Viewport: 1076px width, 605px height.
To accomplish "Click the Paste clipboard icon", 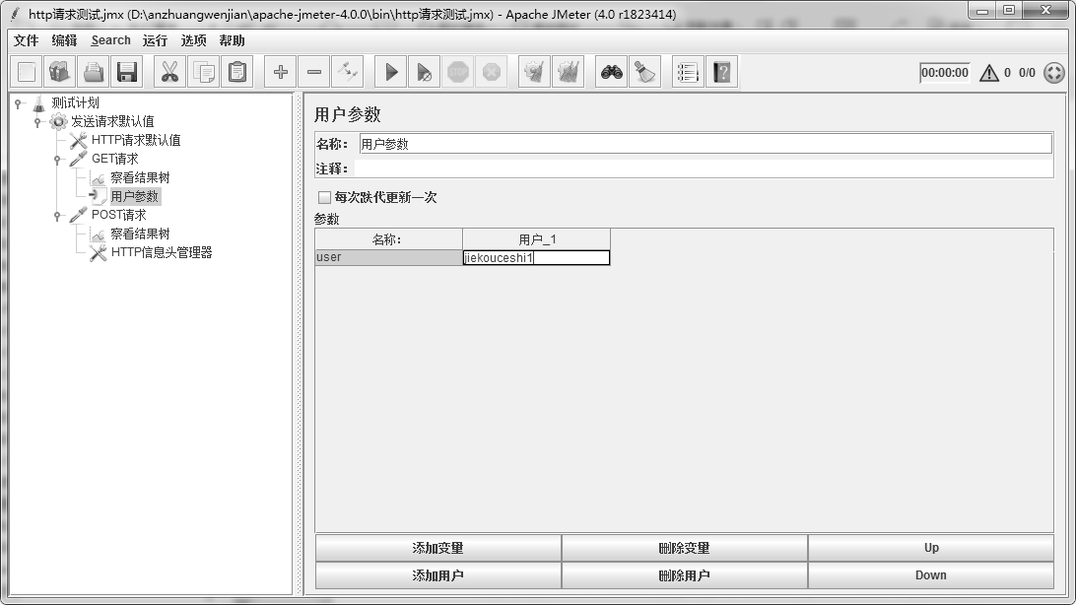I will [x=237, y=72].
